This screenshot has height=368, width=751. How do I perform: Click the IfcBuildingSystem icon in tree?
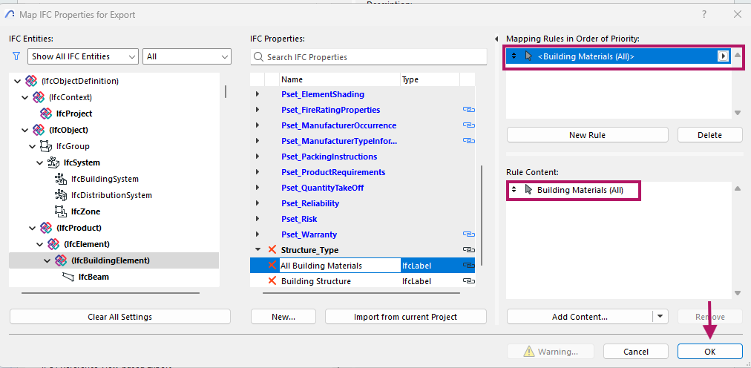point(60,179)
